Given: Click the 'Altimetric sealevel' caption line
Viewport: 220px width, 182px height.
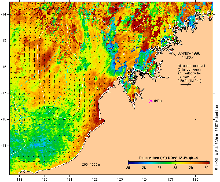Looking at the screenshot, I should coord(191,66).
